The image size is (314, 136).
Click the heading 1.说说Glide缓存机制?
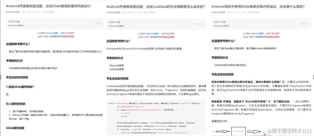20,87
